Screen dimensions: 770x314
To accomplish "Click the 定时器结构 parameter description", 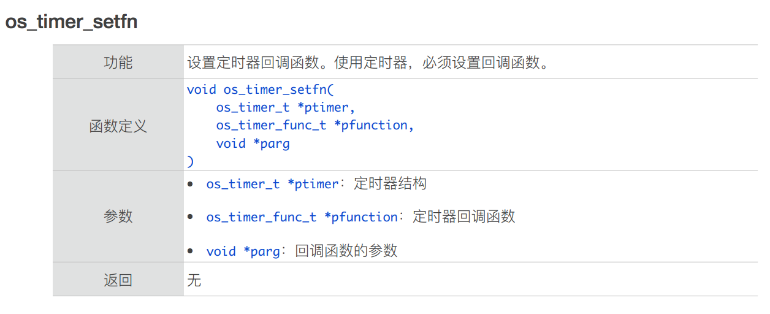I will coord(390,183).
